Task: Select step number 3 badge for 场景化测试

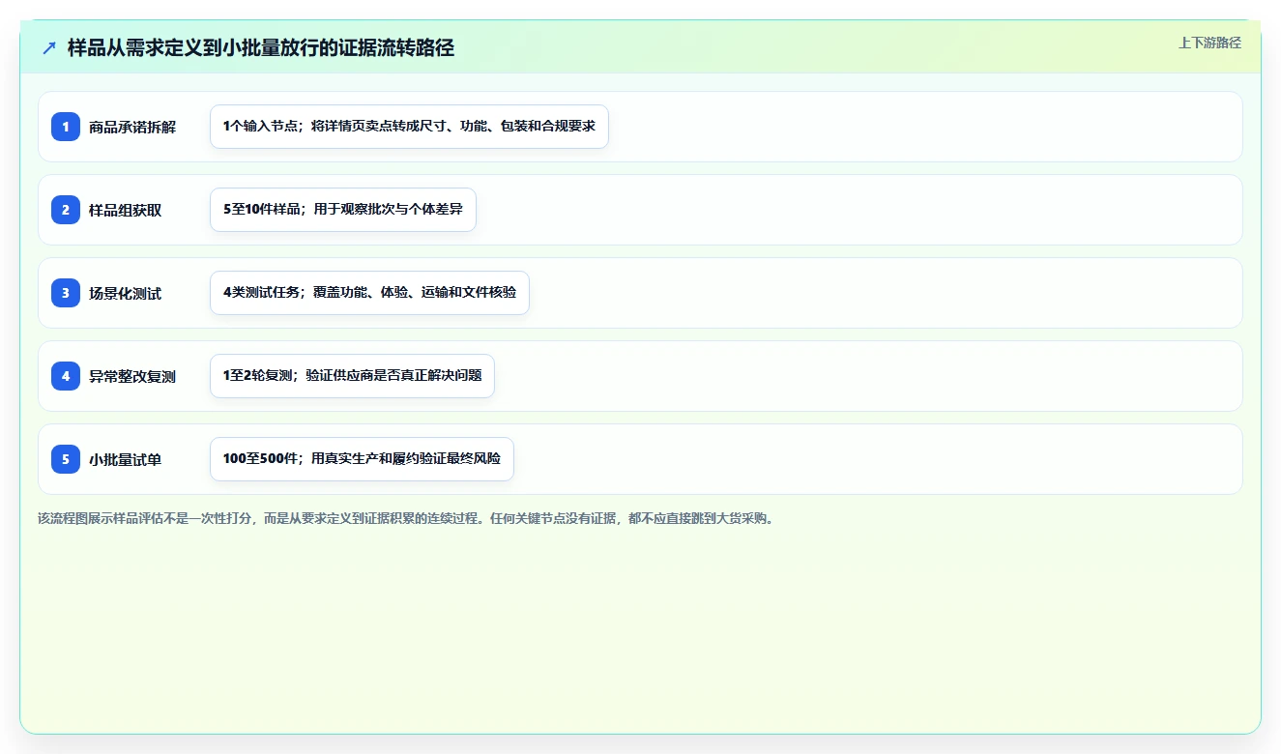Action: pos(66,293)
